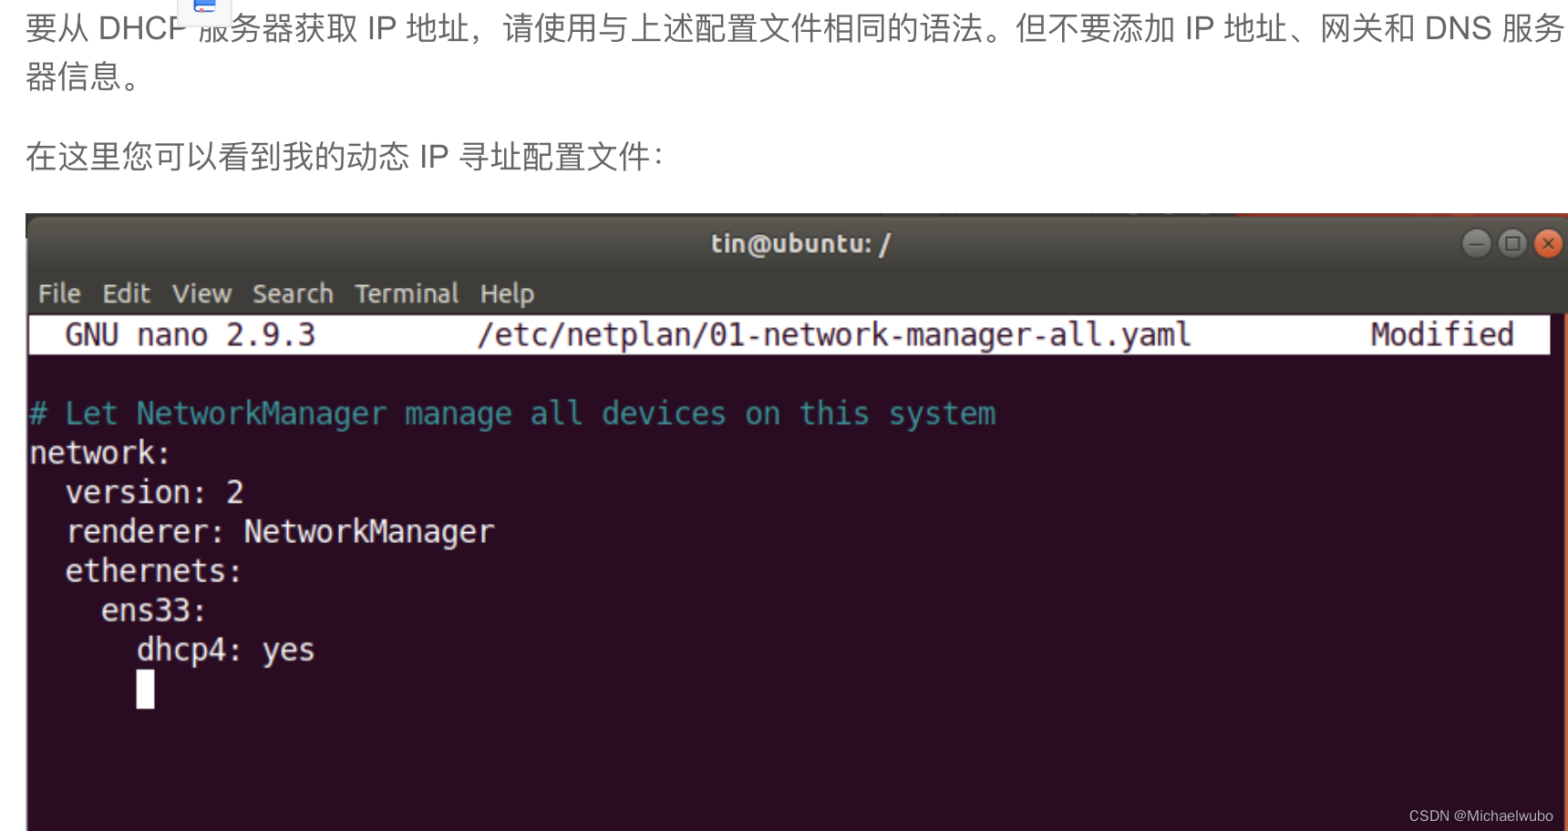Click the tin@ubuntu: / terminal title
Screen dimensions: 1568x831
pos(799,243)
